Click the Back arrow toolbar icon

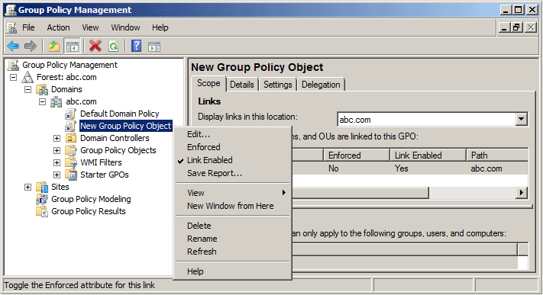[13, 46]
